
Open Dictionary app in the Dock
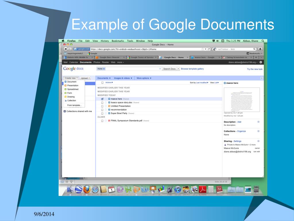pos(219,189)
